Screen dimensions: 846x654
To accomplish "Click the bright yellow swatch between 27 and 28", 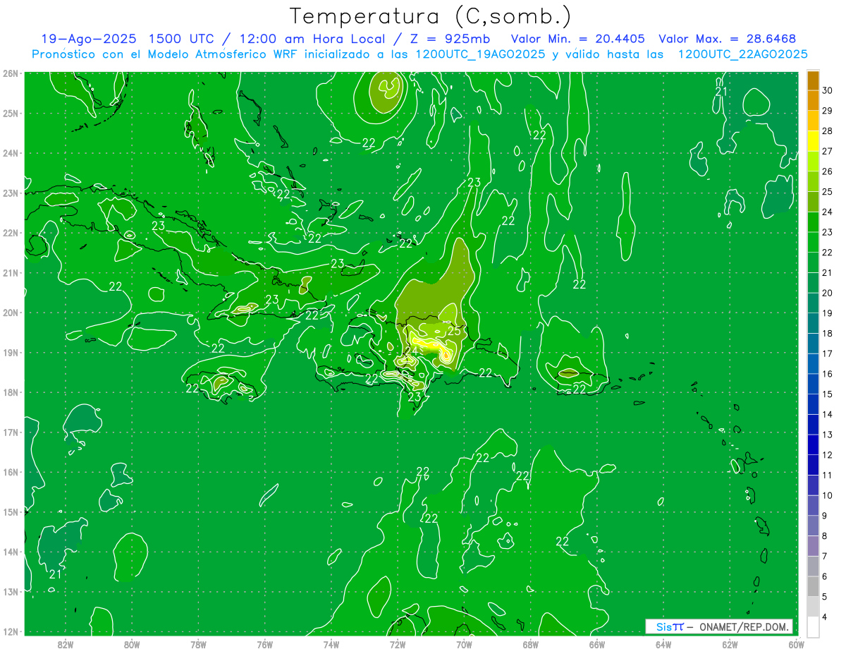I will tap(813, 141).
